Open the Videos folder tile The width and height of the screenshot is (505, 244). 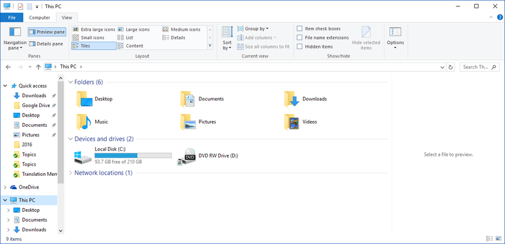coord(301,122)
